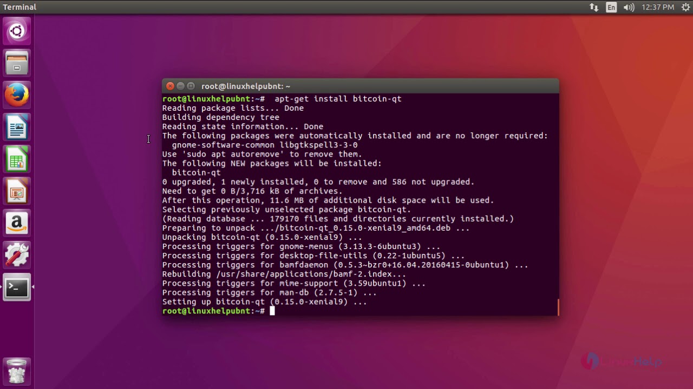The height and width of the screenshot is (389, 693).
Task: Click 'gnome-software-common libgtkspell3-3-0' package line
Action: pos(265,145)
